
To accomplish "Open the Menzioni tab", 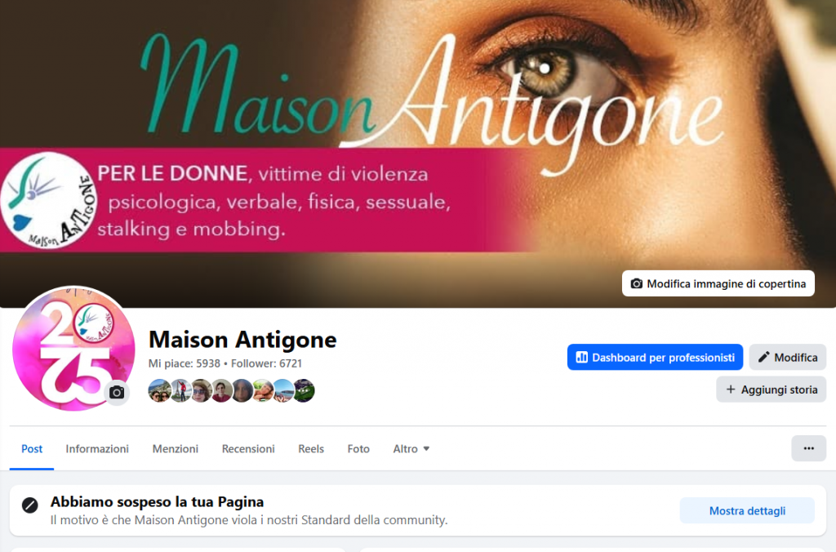I will click(176, 449).
